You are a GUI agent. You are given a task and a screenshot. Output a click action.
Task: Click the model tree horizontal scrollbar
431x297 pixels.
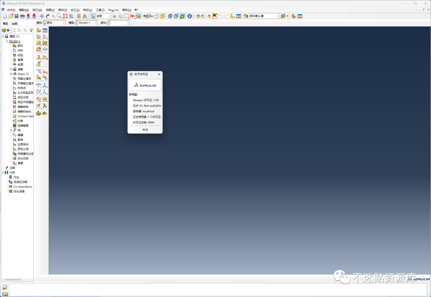coord(13,280)
